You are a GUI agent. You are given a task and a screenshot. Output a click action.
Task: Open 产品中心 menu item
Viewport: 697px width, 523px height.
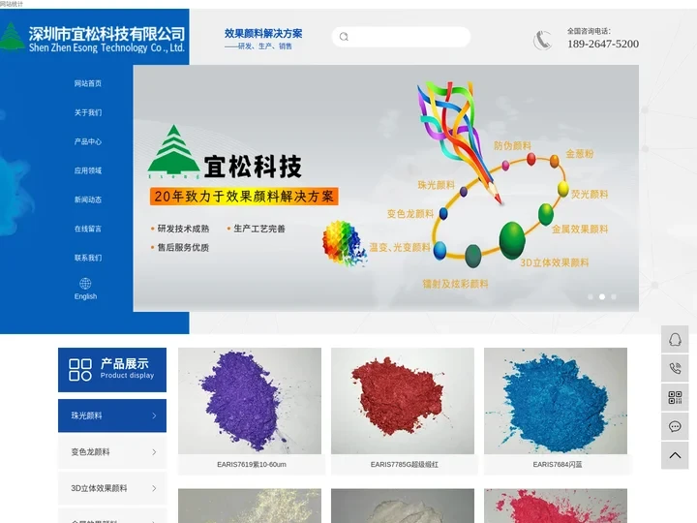pos(87,141)
